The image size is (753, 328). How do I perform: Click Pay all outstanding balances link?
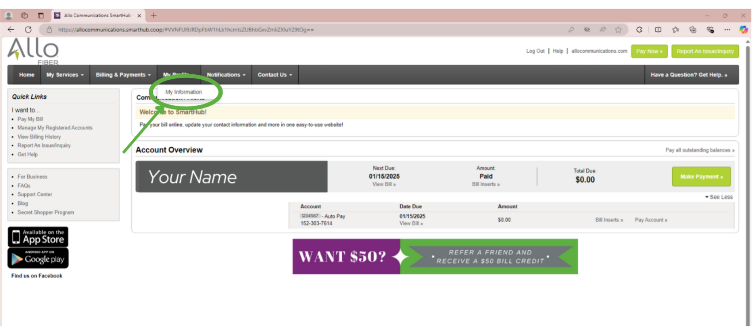pos(700,150)
